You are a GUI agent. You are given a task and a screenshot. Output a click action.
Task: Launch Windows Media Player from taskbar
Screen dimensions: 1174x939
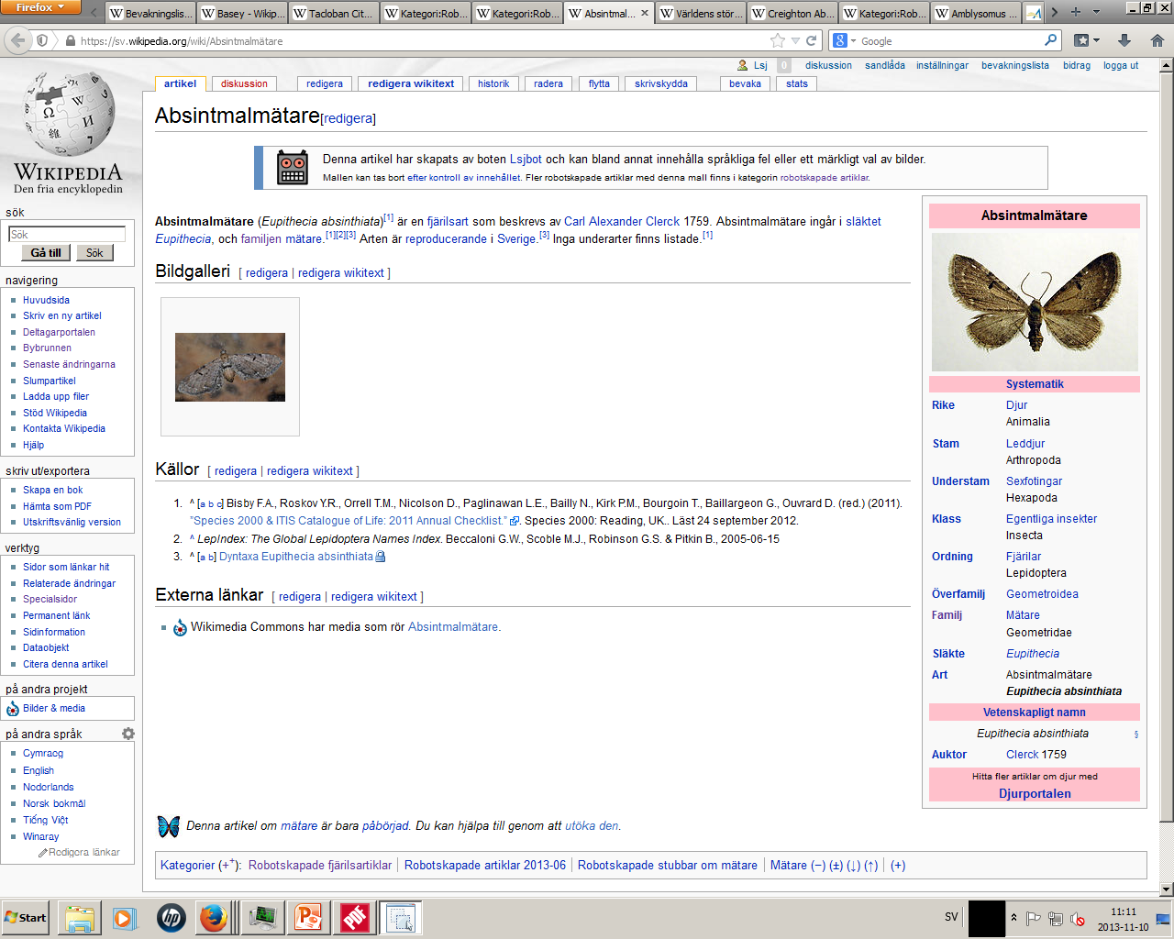(125, 917)
